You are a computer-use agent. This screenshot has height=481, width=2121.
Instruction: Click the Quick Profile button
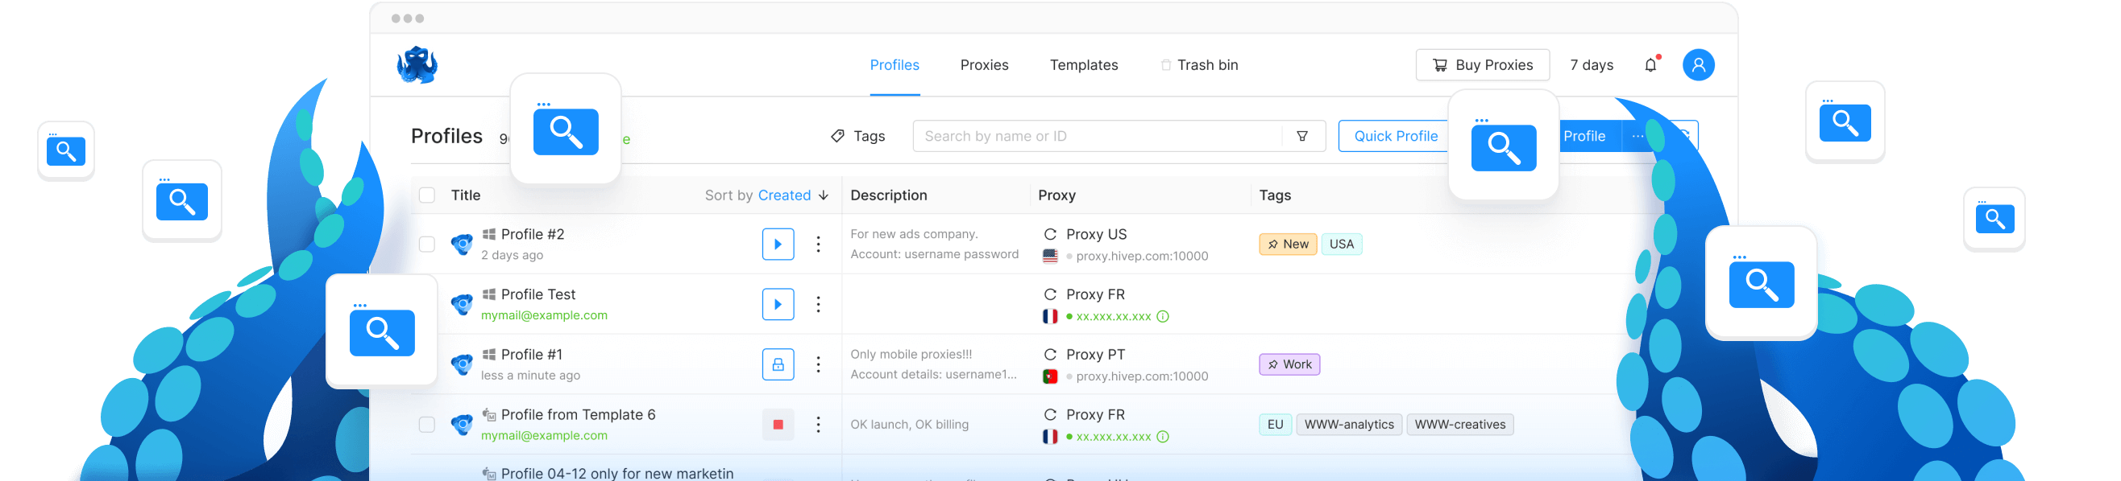(1395, 137)
